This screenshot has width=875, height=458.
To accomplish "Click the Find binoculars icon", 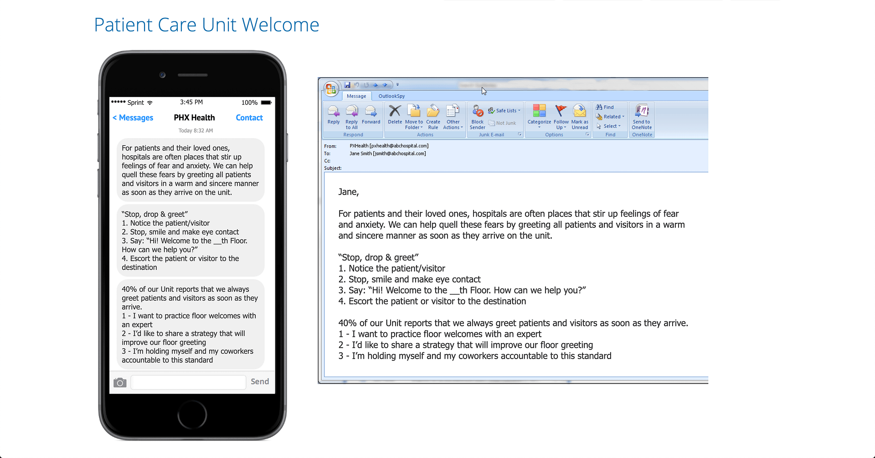I will [599, 107].
